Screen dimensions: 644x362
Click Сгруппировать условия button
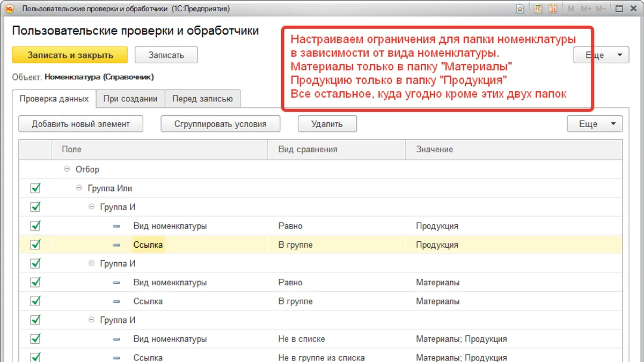[x=221, y=124]
